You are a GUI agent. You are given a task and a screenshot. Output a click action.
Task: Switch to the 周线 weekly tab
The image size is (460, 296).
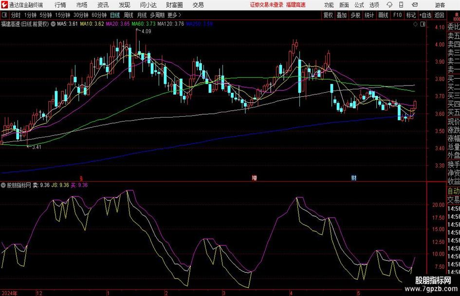click(129, 15)
